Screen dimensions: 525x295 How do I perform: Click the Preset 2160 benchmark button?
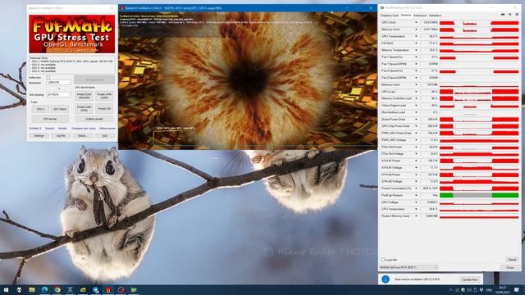tap(84, 96)
